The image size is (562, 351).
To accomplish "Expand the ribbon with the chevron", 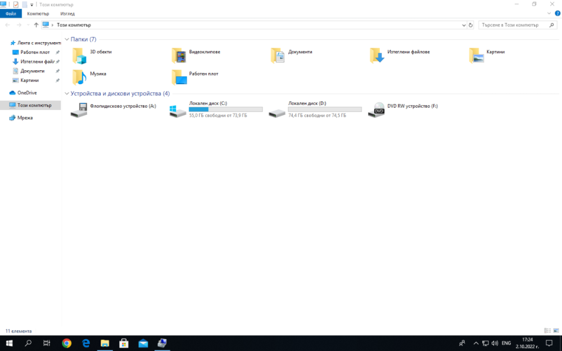I will pyautogui.click(x=549, y=13).
